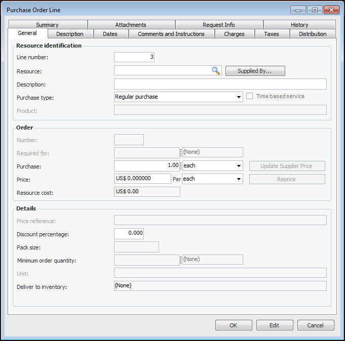Show the History tab
Image resolution: width=345 pixels, height=341 pixels.
[299, 25]
